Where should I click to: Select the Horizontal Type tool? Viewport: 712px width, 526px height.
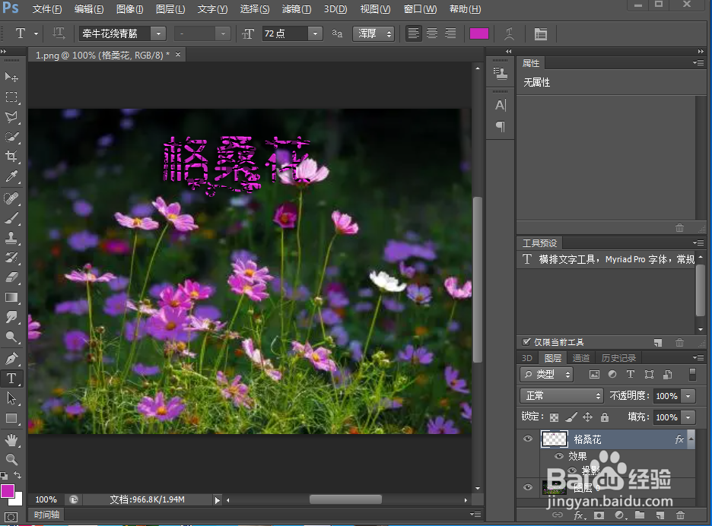[11, 379]
